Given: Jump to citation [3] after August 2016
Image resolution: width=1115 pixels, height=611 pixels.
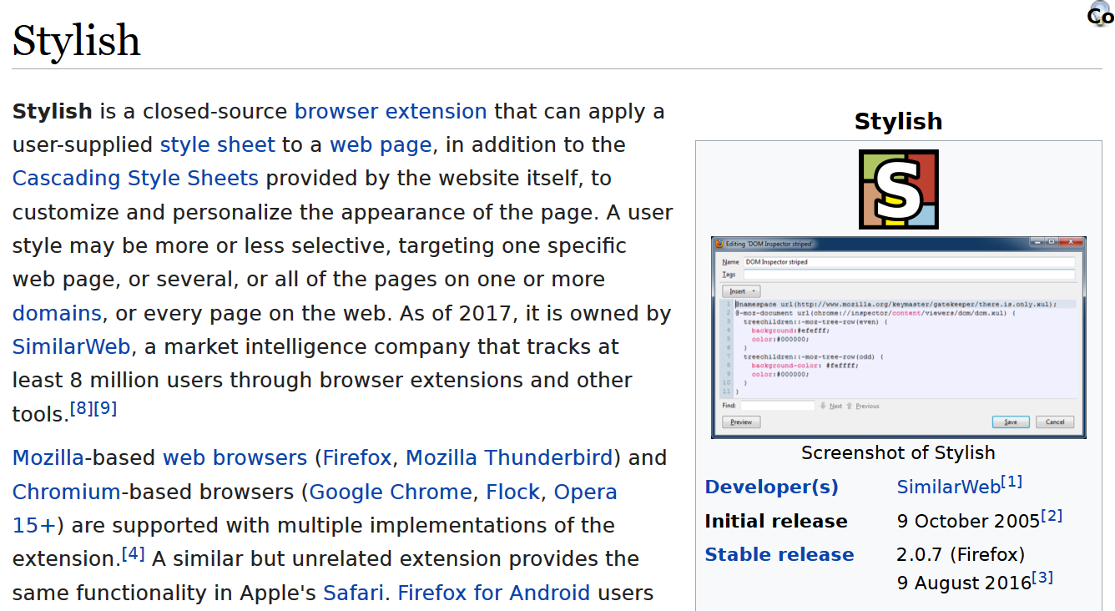Looking at the screenshot, I should point(1043,578).
